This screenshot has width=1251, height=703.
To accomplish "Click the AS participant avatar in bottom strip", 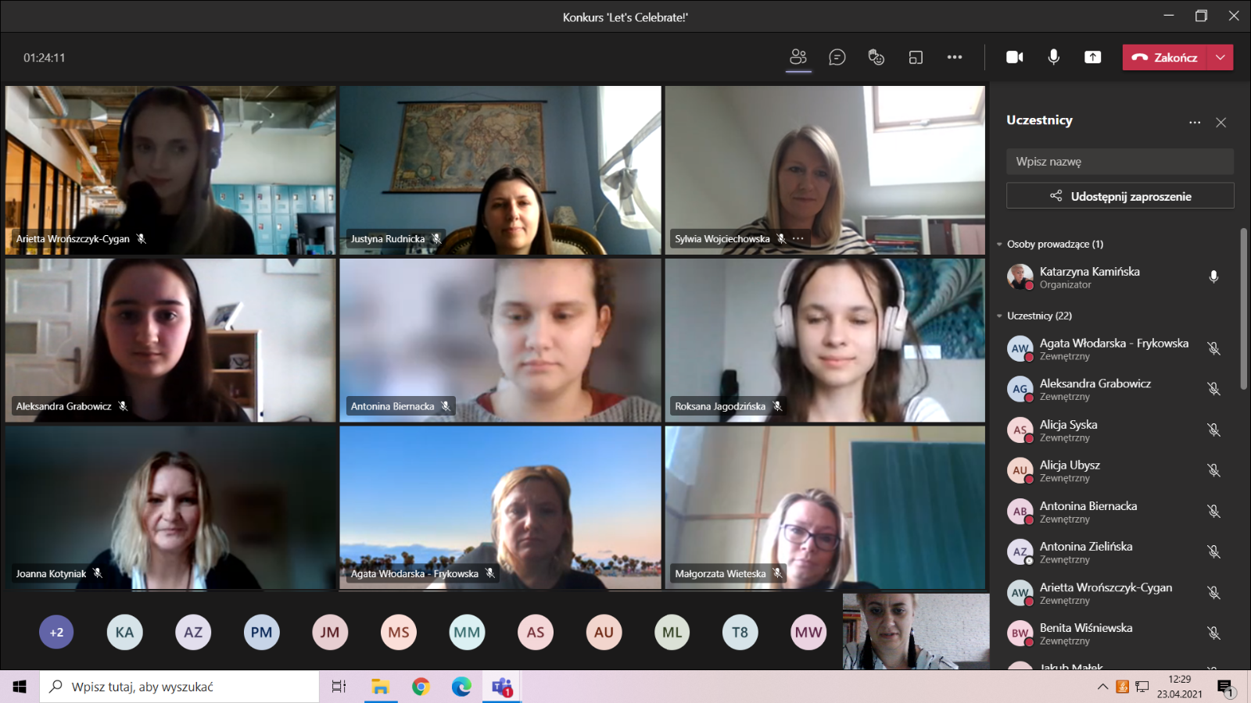I will coord(536,632).
